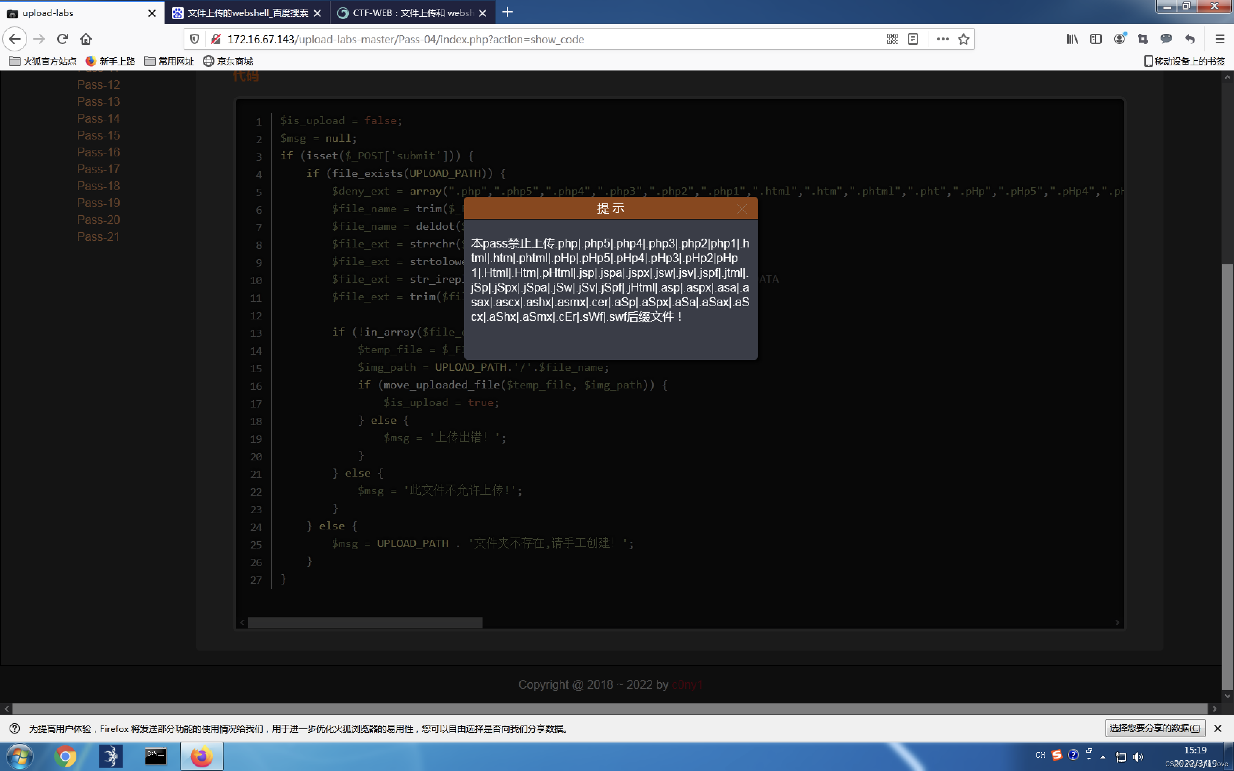Click the 选择您要分享的数据 button
Viewport: 1234px width, 771px height.
[x=1154, y=728]
